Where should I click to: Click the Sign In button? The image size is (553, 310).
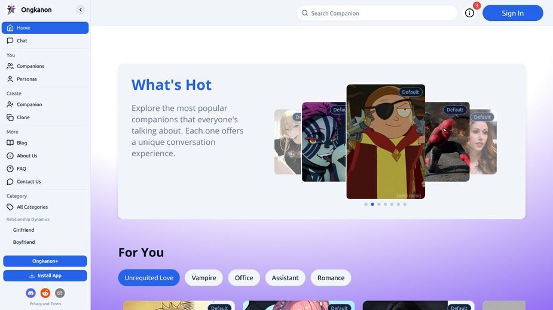(x=513, y=13)
